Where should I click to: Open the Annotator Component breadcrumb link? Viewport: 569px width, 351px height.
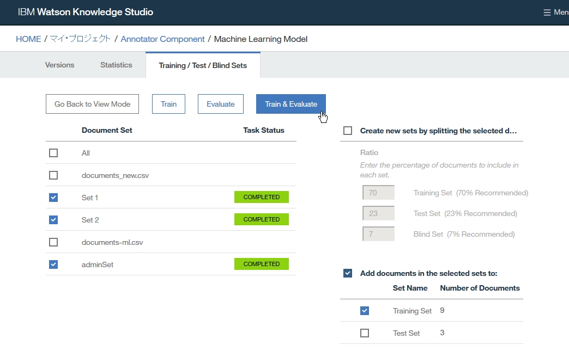[x=162, y=39]
